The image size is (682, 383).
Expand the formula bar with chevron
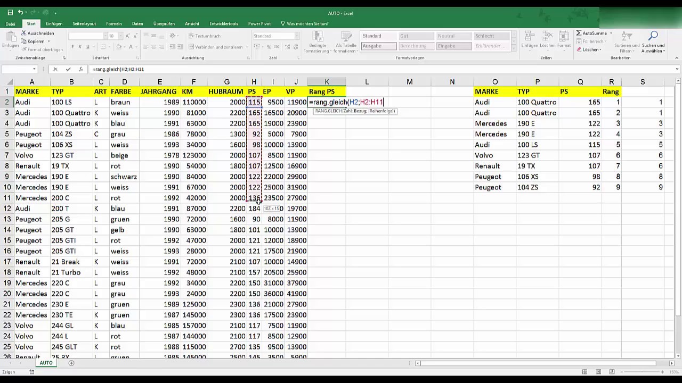677,69
